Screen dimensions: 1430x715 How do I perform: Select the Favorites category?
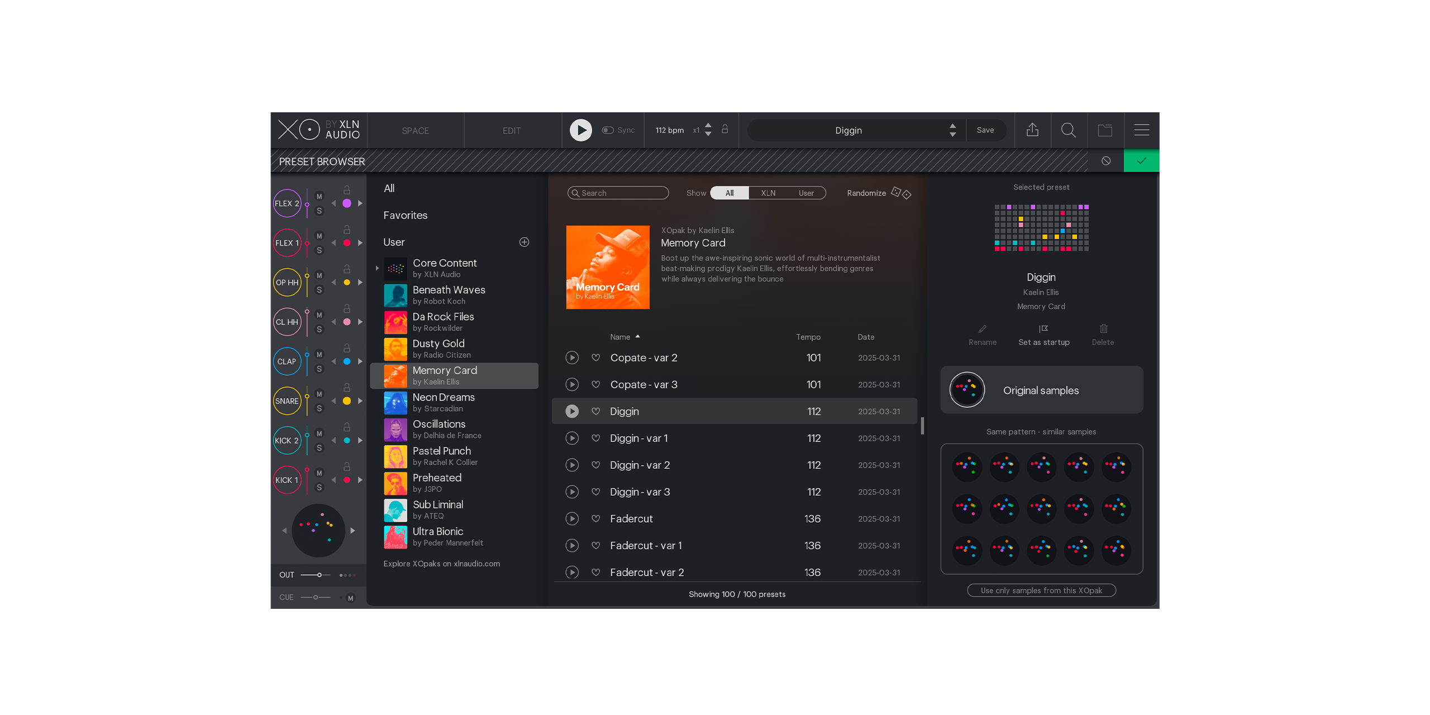(405, 215)
